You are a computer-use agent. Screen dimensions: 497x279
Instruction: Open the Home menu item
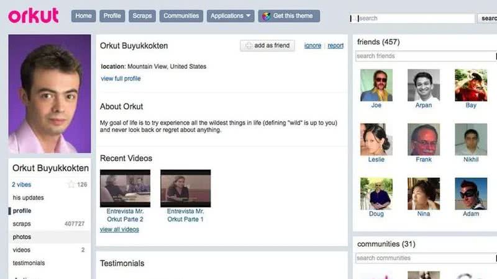pos(83,16)
